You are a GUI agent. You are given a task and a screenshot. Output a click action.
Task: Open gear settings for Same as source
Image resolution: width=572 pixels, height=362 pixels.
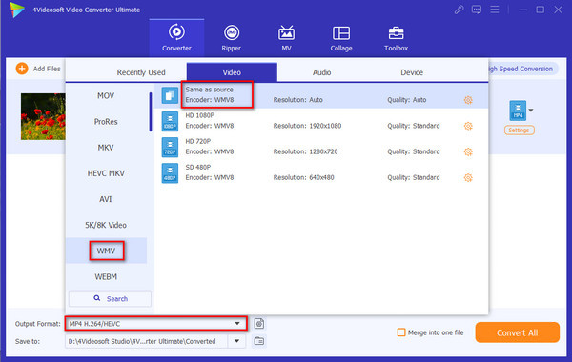(468, 100)
